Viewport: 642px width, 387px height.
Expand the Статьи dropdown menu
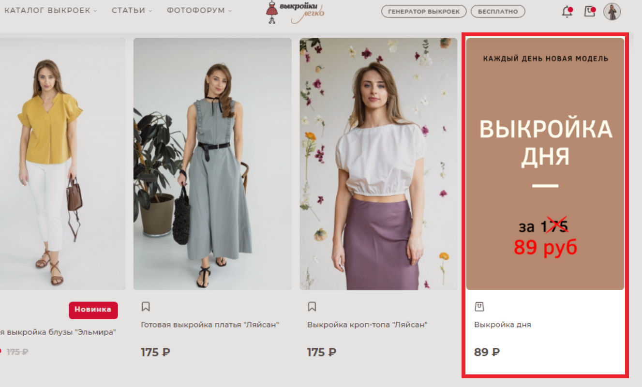point(132,11)
